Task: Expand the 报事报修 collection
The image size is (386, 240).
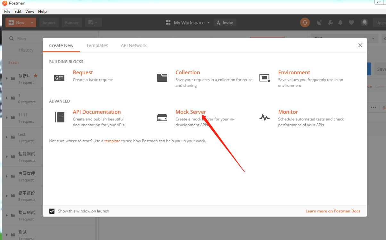Action: point(7,196)
